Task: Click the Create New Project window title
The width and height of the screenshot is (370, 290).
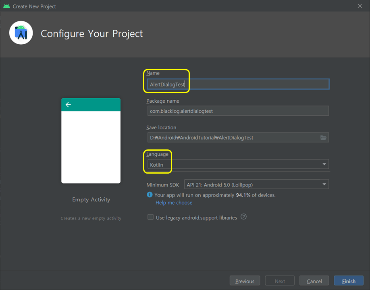Action: point(34,6)
